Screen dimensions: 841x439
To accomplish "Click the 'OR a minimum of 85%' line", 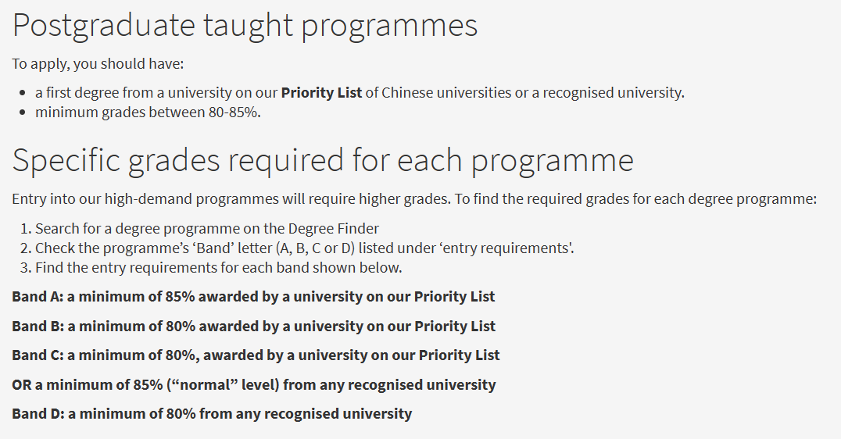I will (x=253, y=384).
